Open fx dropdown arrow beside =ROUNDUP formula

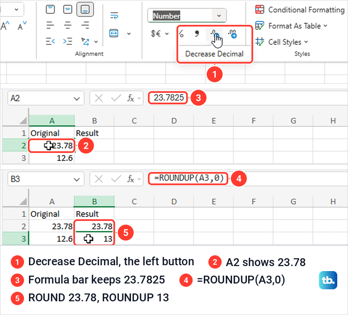139,179
